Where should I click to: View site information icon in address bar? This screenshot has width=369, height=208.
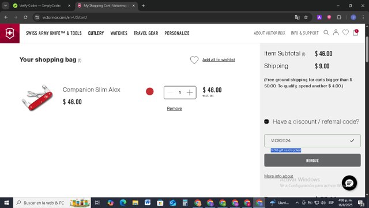[37, 17]
